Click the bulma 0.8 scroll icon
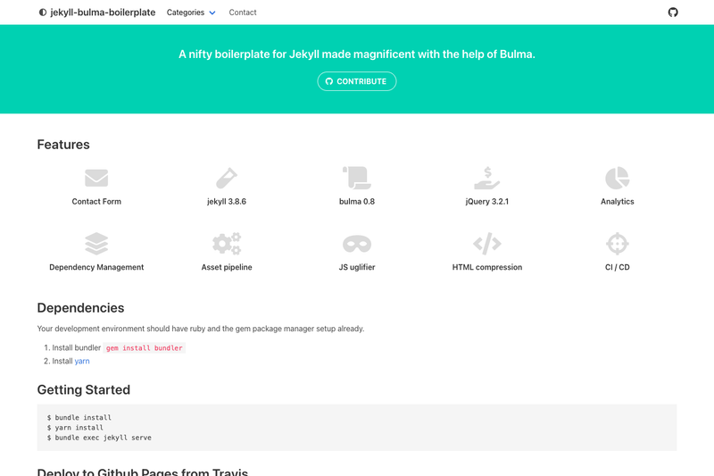714x476 pixels. point(356,178)
